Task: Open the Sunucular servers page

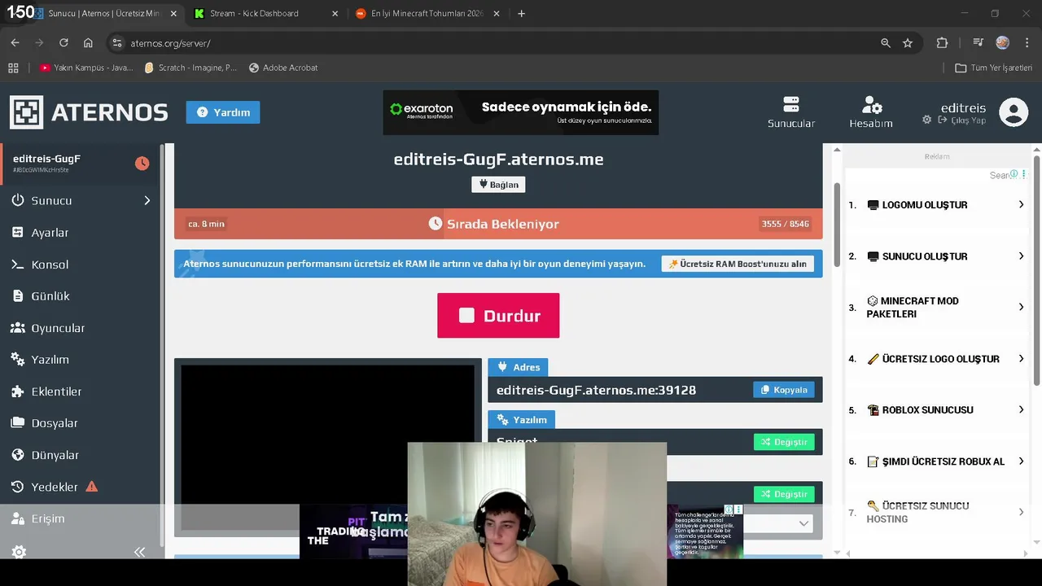Action: coord(790,112)
